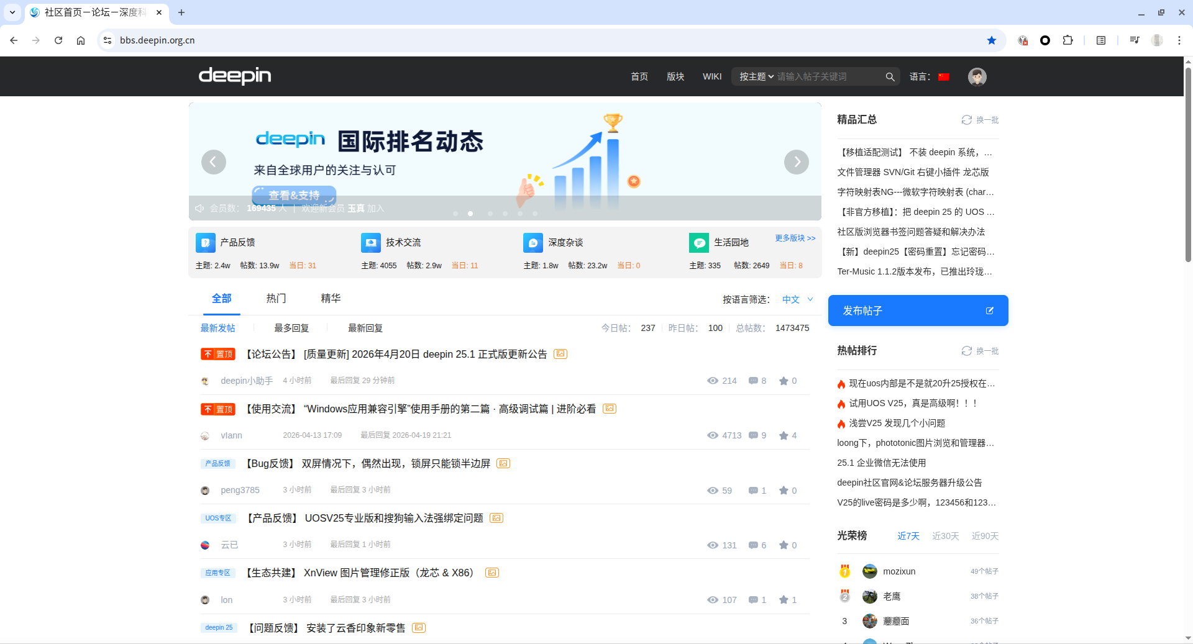Open the Chrome three-dot menu
1193x644 pixels.
point(1179,40)
